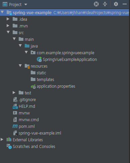Open the Project view dropdown arrow
130x163 pixels.
[x=26, y=4]
